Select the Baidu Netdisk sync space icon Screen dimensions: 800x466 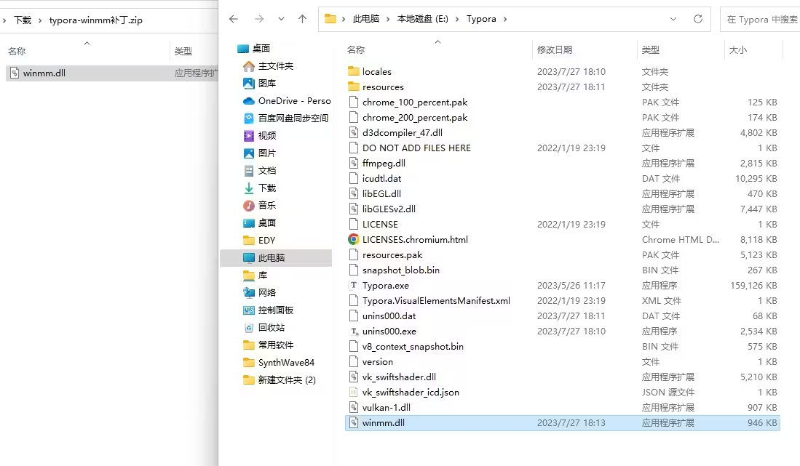coord(249,118)
